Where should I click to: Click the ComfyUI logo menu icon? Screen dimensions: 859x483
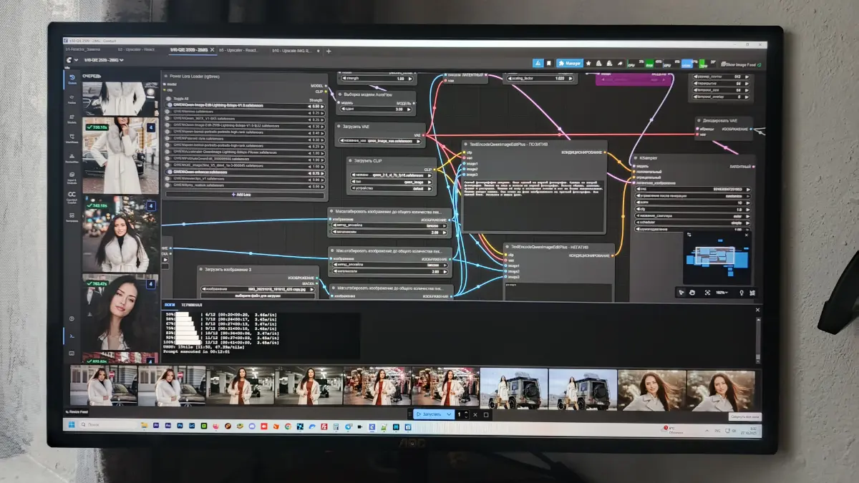point(70,61)
